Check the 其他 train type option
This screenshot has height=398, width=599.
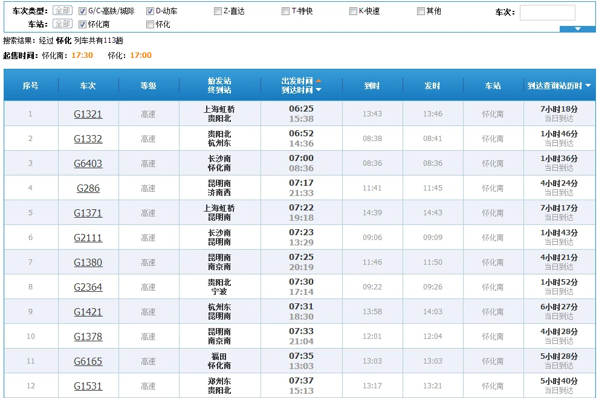click(421, 10)
